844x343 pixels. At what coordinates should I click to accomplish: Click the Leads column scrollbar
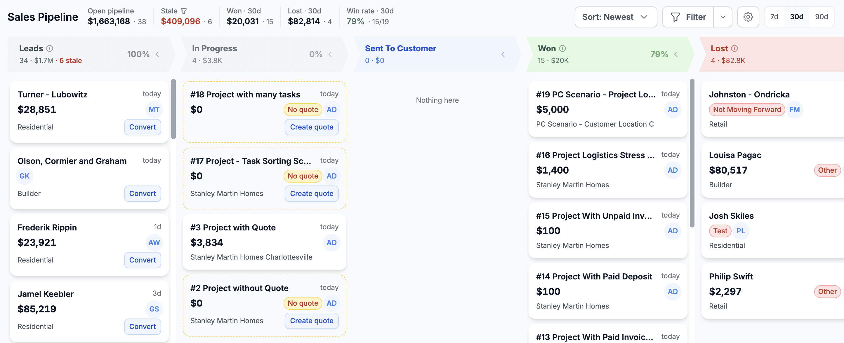[x=173, y=109]
